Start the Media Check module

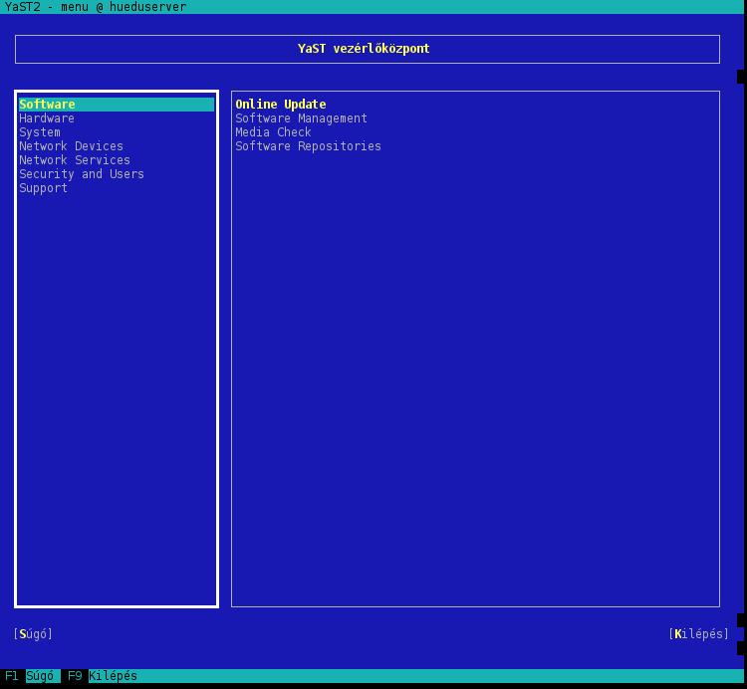(x=273, y=132)
